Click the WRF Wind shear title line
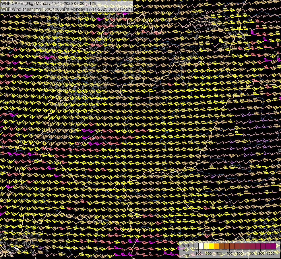The height and width of the screenshot is (259, 281). [x=67, y=9]
